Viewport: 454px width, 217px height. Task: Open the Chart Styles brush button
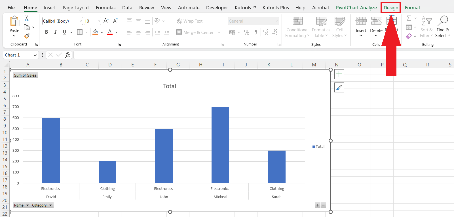(339, 88)
